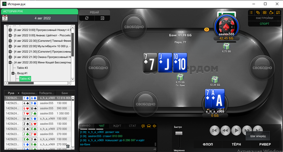Click the pop-out window icon at top right
This screenshot has width=283, height=152.
coord(278,13)
